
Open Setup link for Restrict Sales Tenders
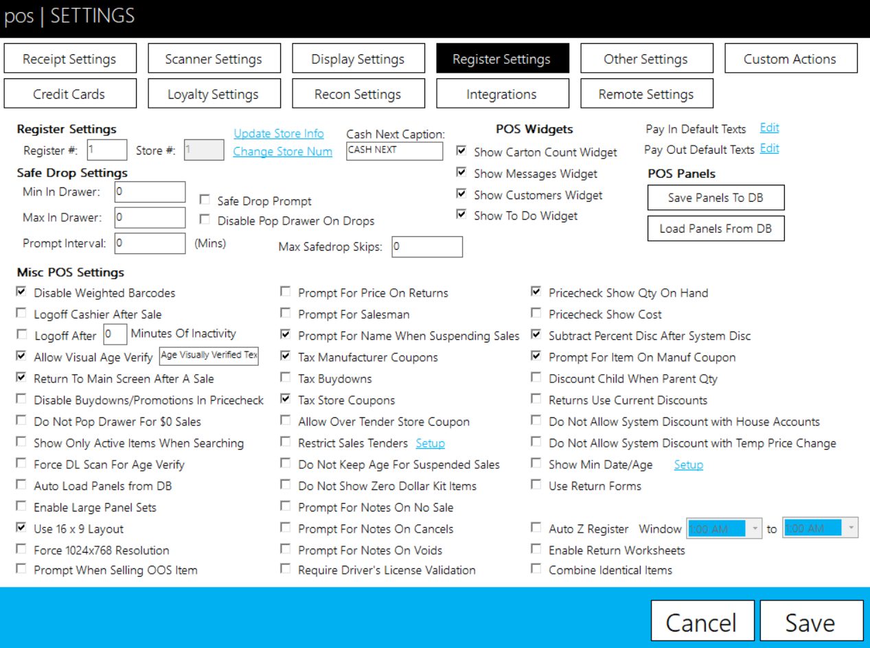pyautogui.click(x=431, y=443)
